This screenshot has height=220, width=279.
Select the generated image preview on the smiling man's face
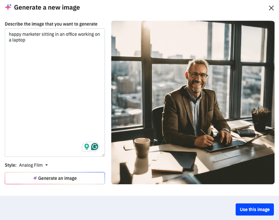pos(197,75)
